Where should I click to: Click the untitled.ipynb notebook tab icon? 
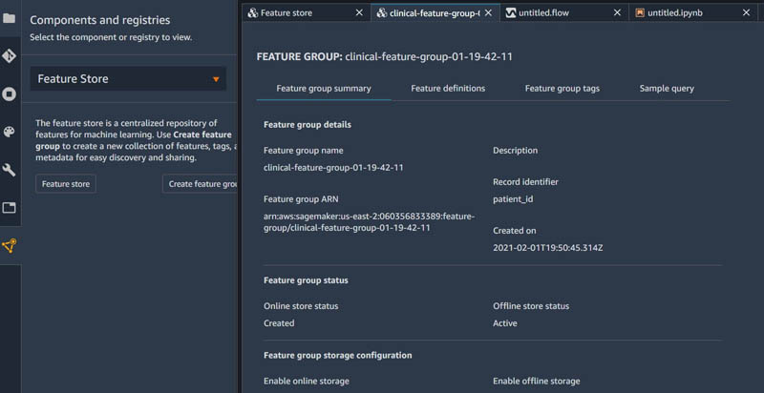(x=640, y=12)
